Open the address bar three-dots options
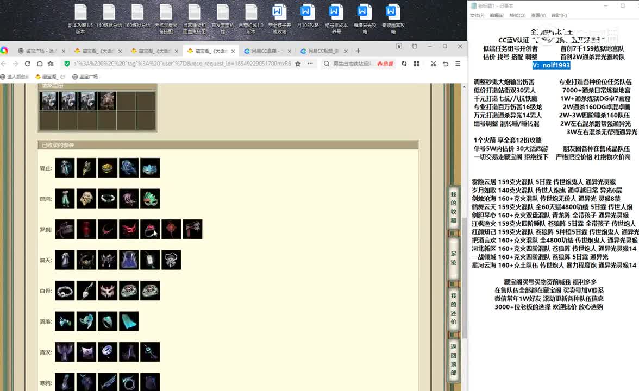The height and width of the screenshot is (391, 639). coord(310,64)
